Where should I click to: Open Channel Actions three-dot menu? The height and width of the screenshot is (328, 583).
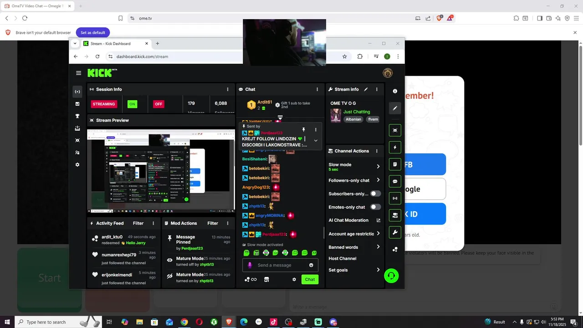point(377,151)
